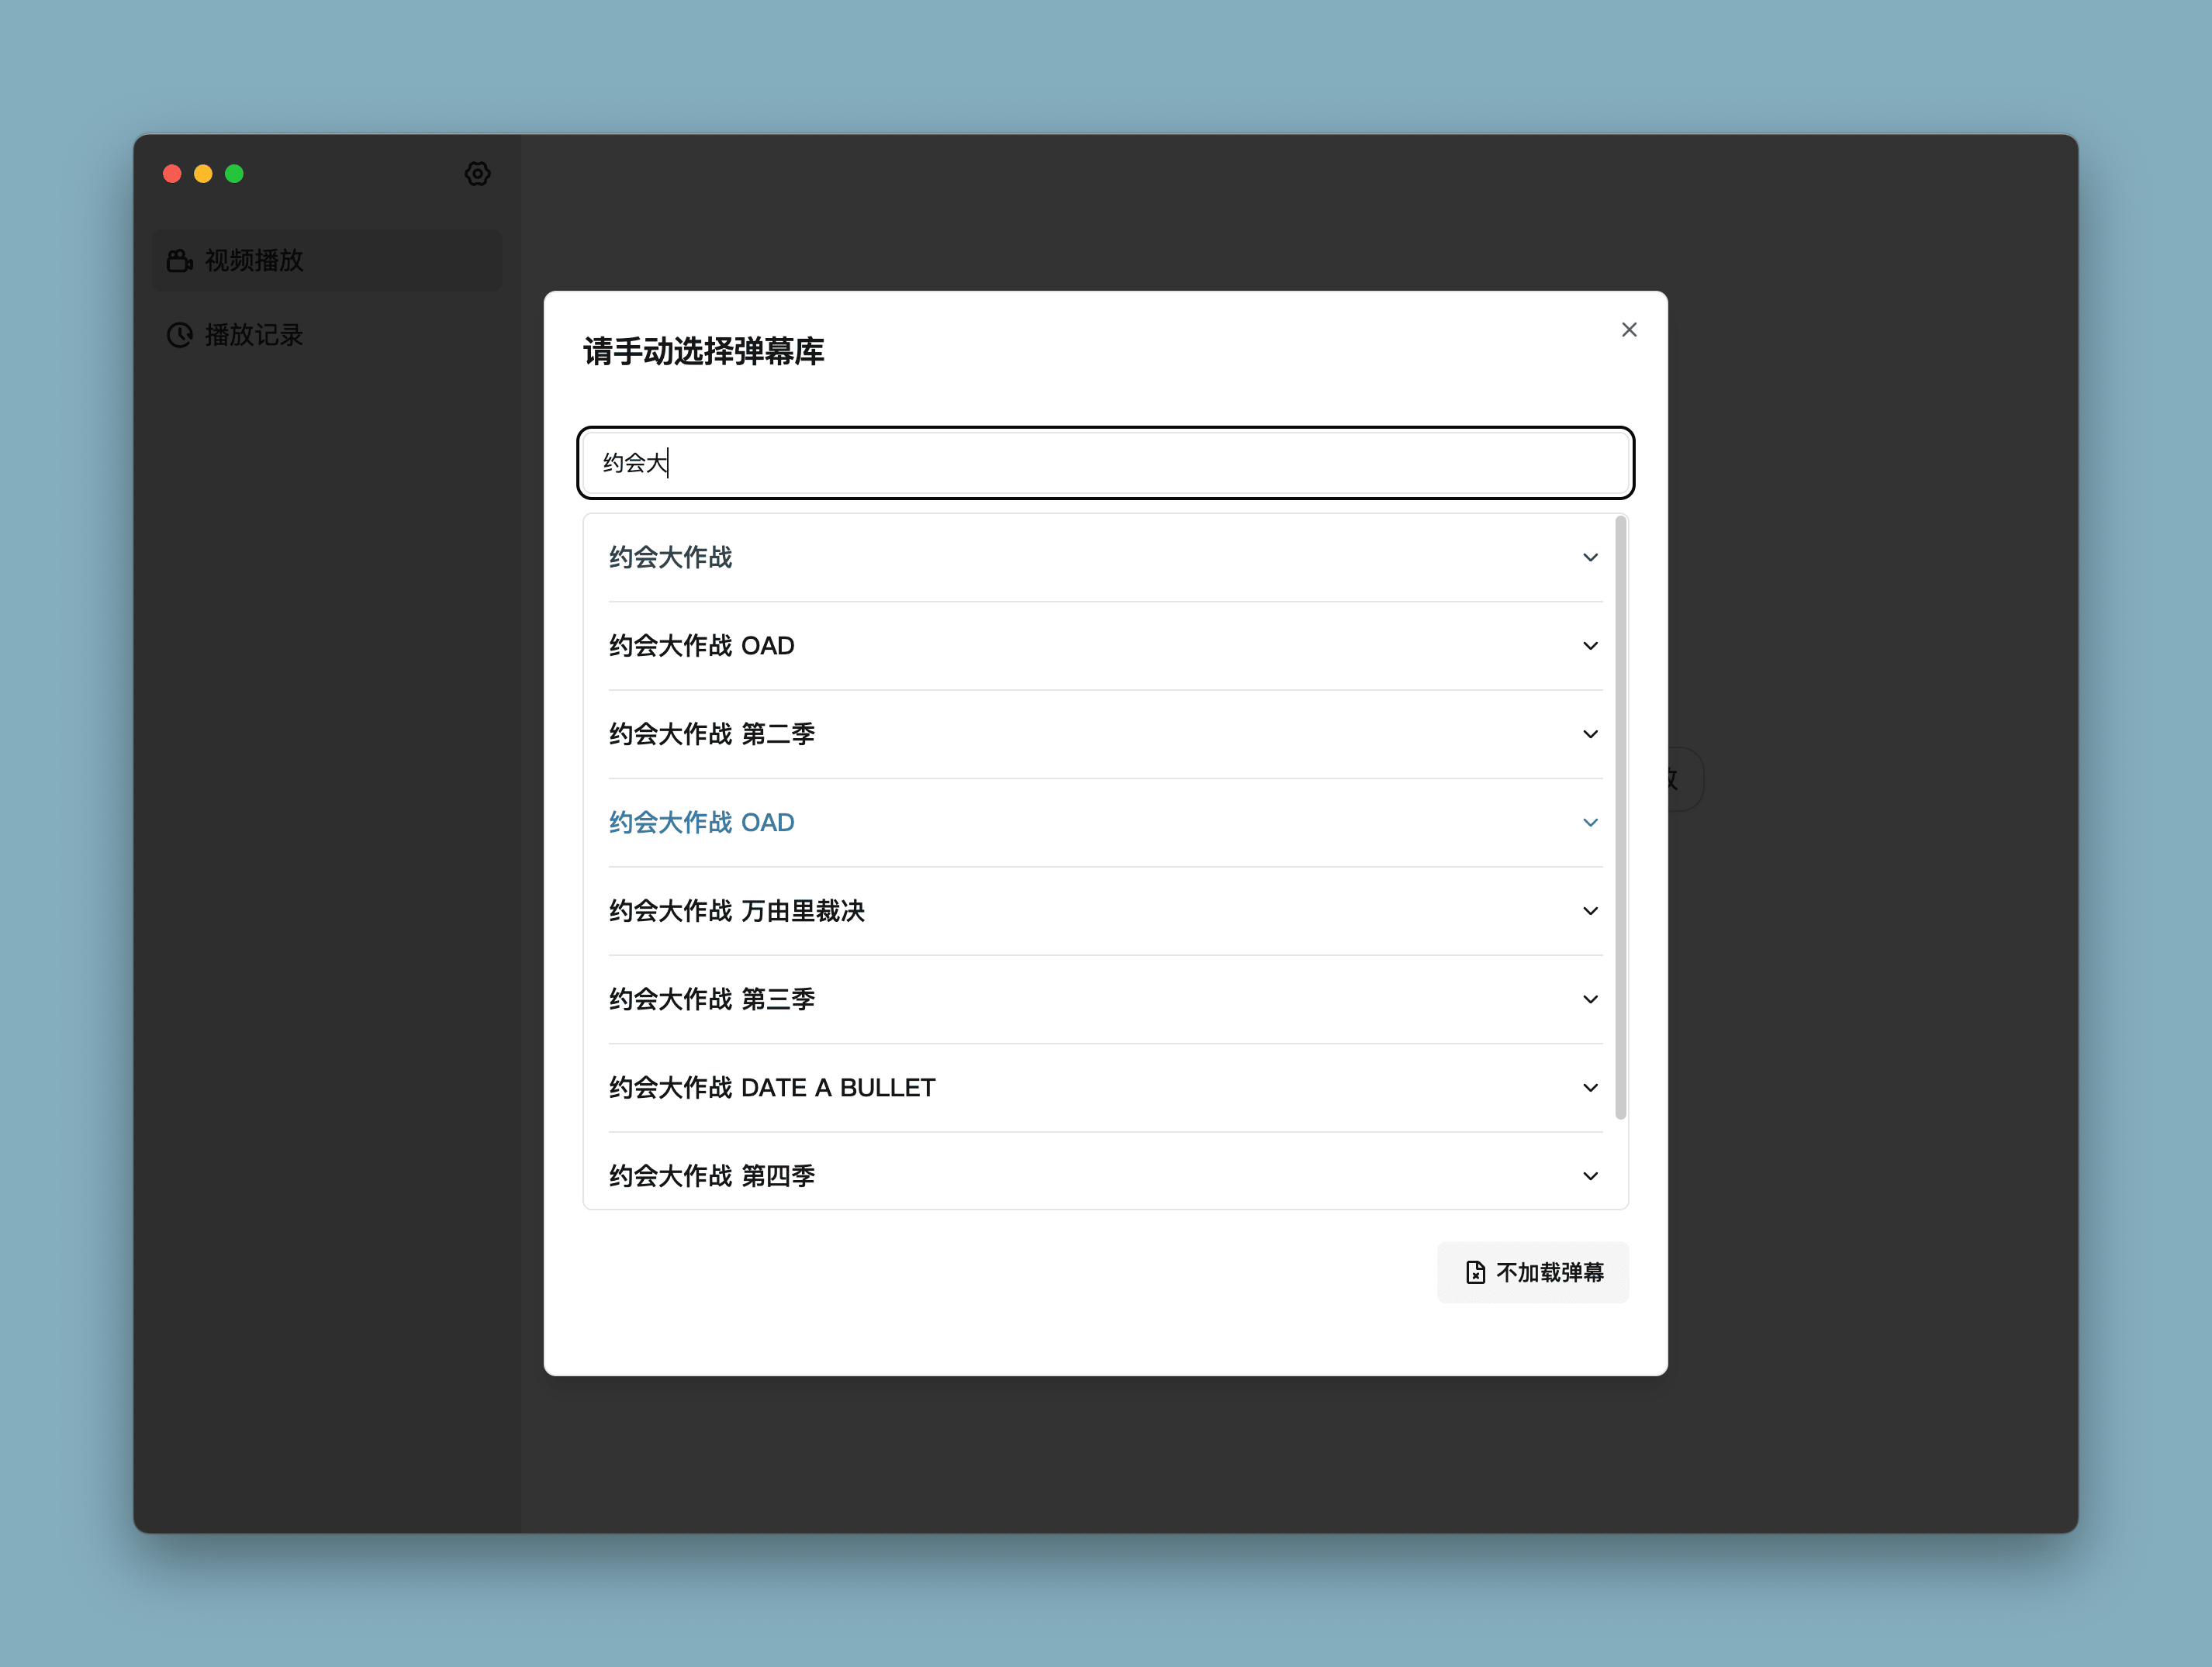
Task: Expand chevron for 约会大作战 第二季
Action: [1590, 734]
